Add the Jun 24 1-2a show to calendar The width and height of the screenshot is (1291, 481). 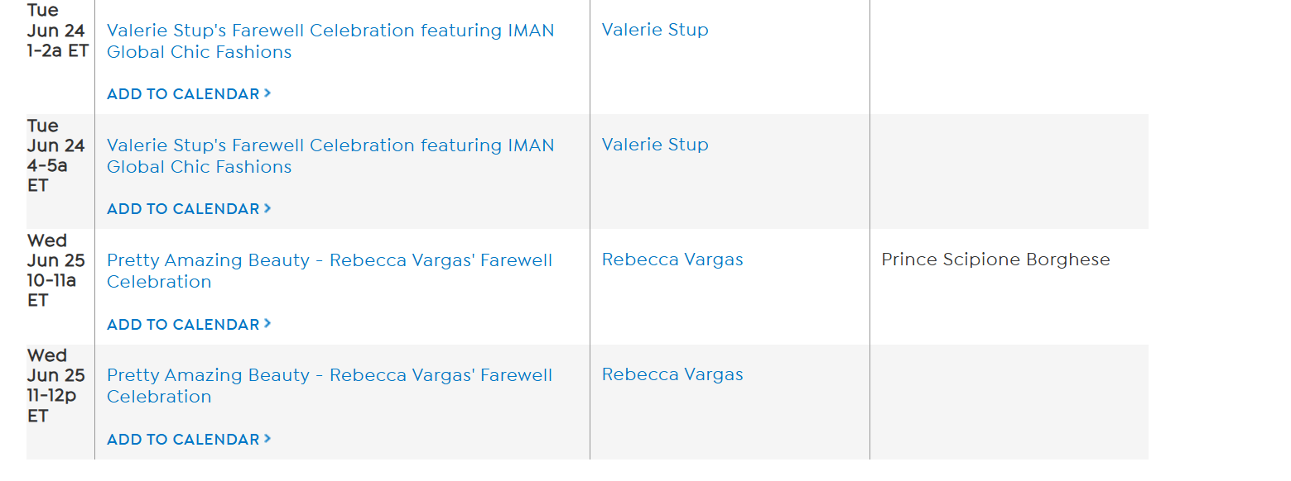coord(183,94)
